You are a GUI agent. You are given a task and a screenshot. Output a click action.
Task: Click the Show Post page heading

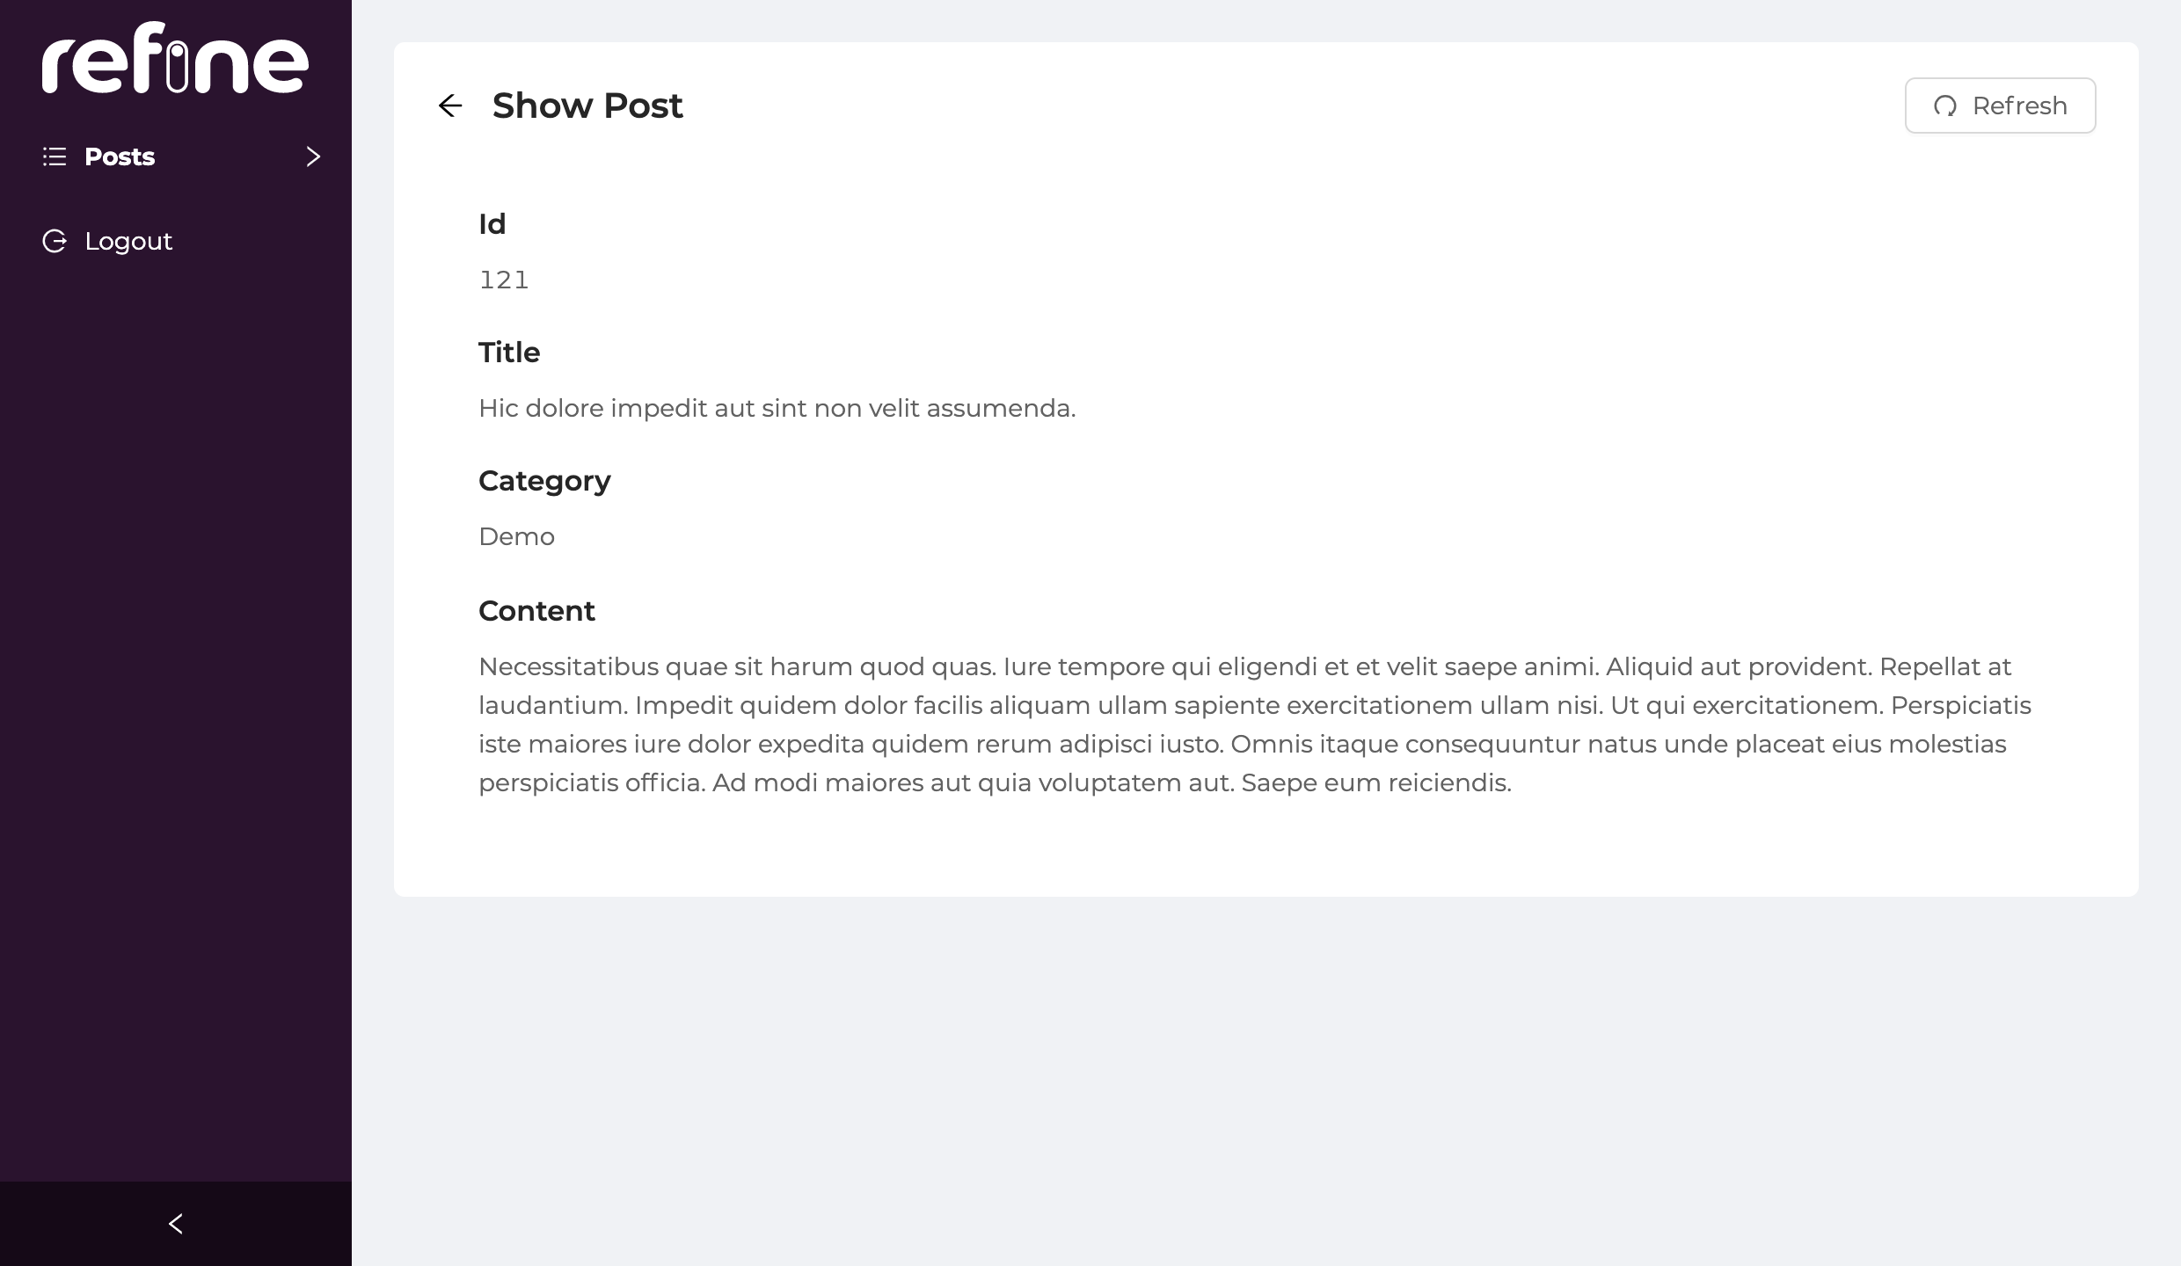pos(587,105)
